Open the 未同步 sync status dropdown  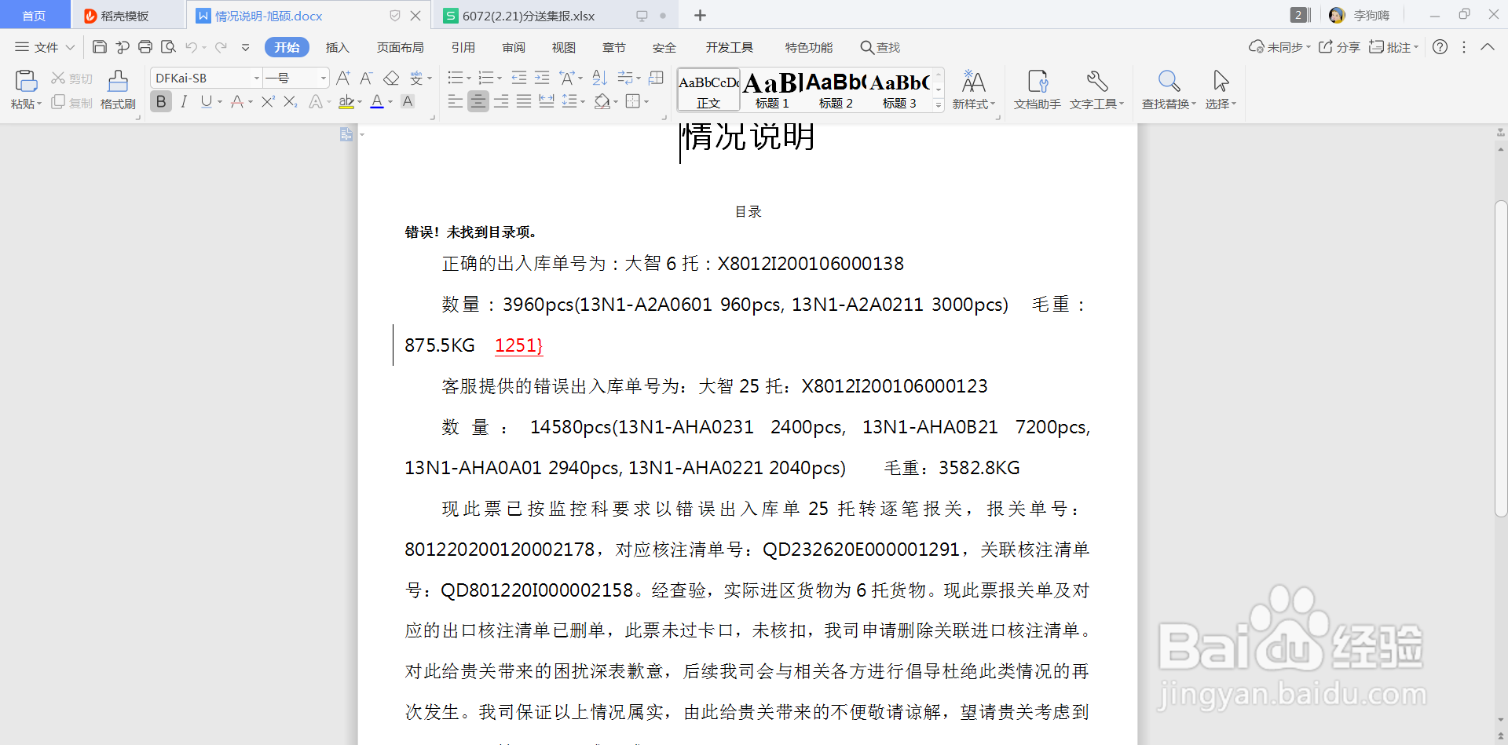[x=1279, y=47]
